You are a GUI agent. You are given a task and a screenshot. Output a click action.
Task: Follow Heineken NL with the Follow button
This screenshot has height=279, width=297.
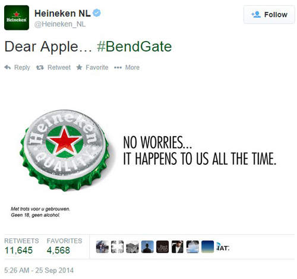pyautogui.click(x=269, y=15)
